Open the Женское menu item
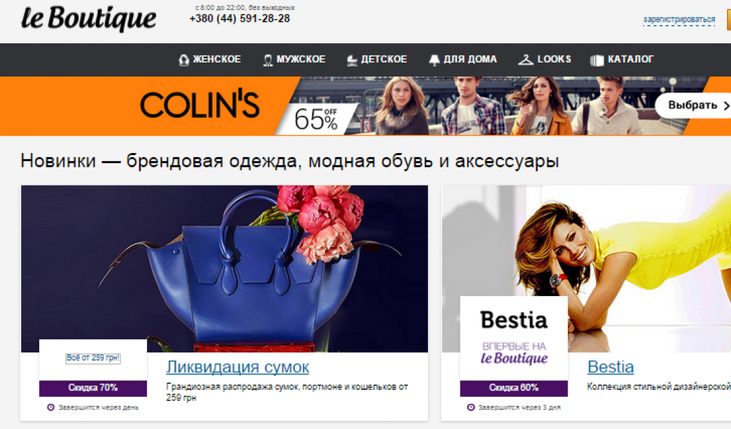Screen dimensions: 731x429 pyautogui.click(x=210, y=60)
